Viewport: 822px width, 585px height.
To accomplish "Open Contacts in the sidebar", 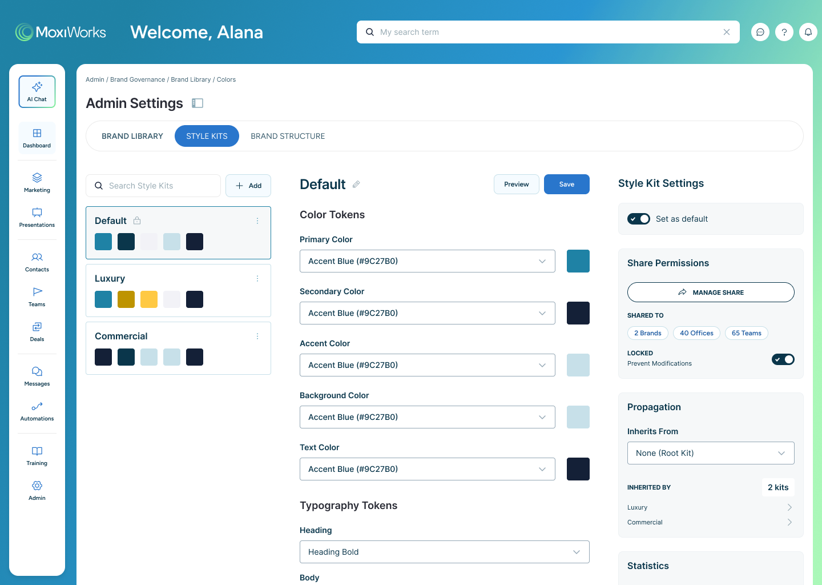I will (37, 262).
